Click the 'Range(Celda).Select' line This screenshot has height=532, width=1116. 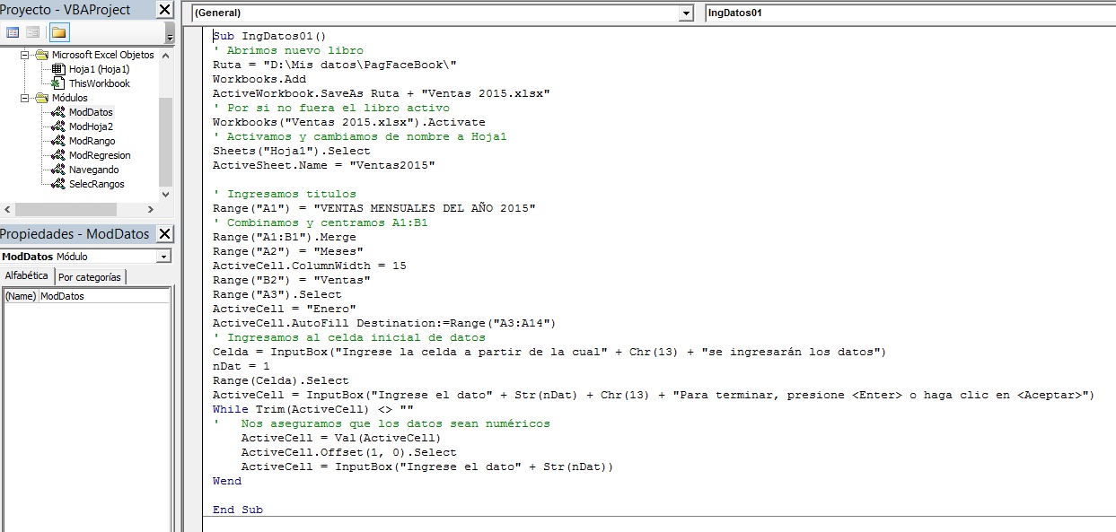[280, 381]
